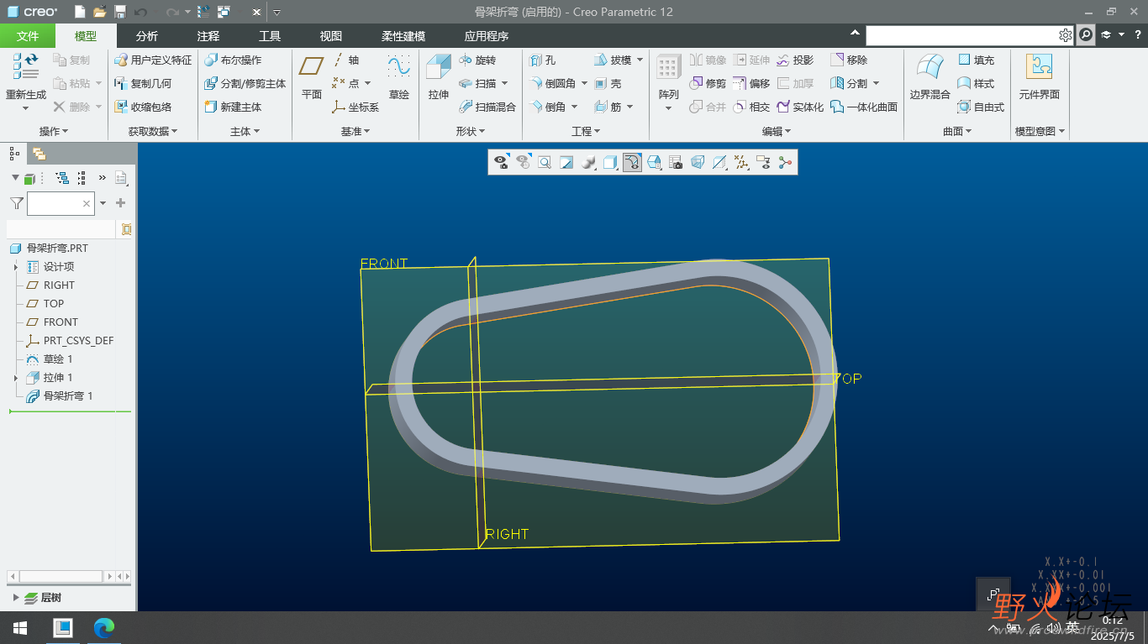Click the Shell (壳) tool

607,83
